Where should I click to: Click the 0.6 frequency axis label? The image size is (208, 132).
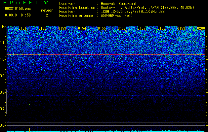3,125
